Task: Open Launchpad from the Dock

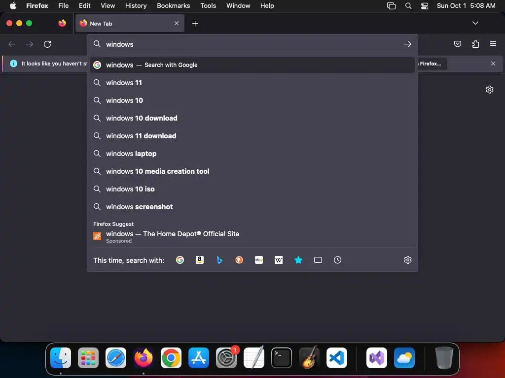Action: click(88, 357)
